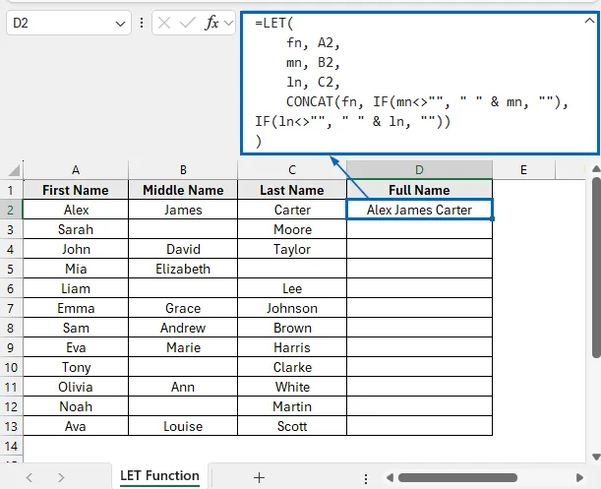This screenshot has width=601, height=489.
Task: Select the cell with Andrew
Action: coord(183,328)
